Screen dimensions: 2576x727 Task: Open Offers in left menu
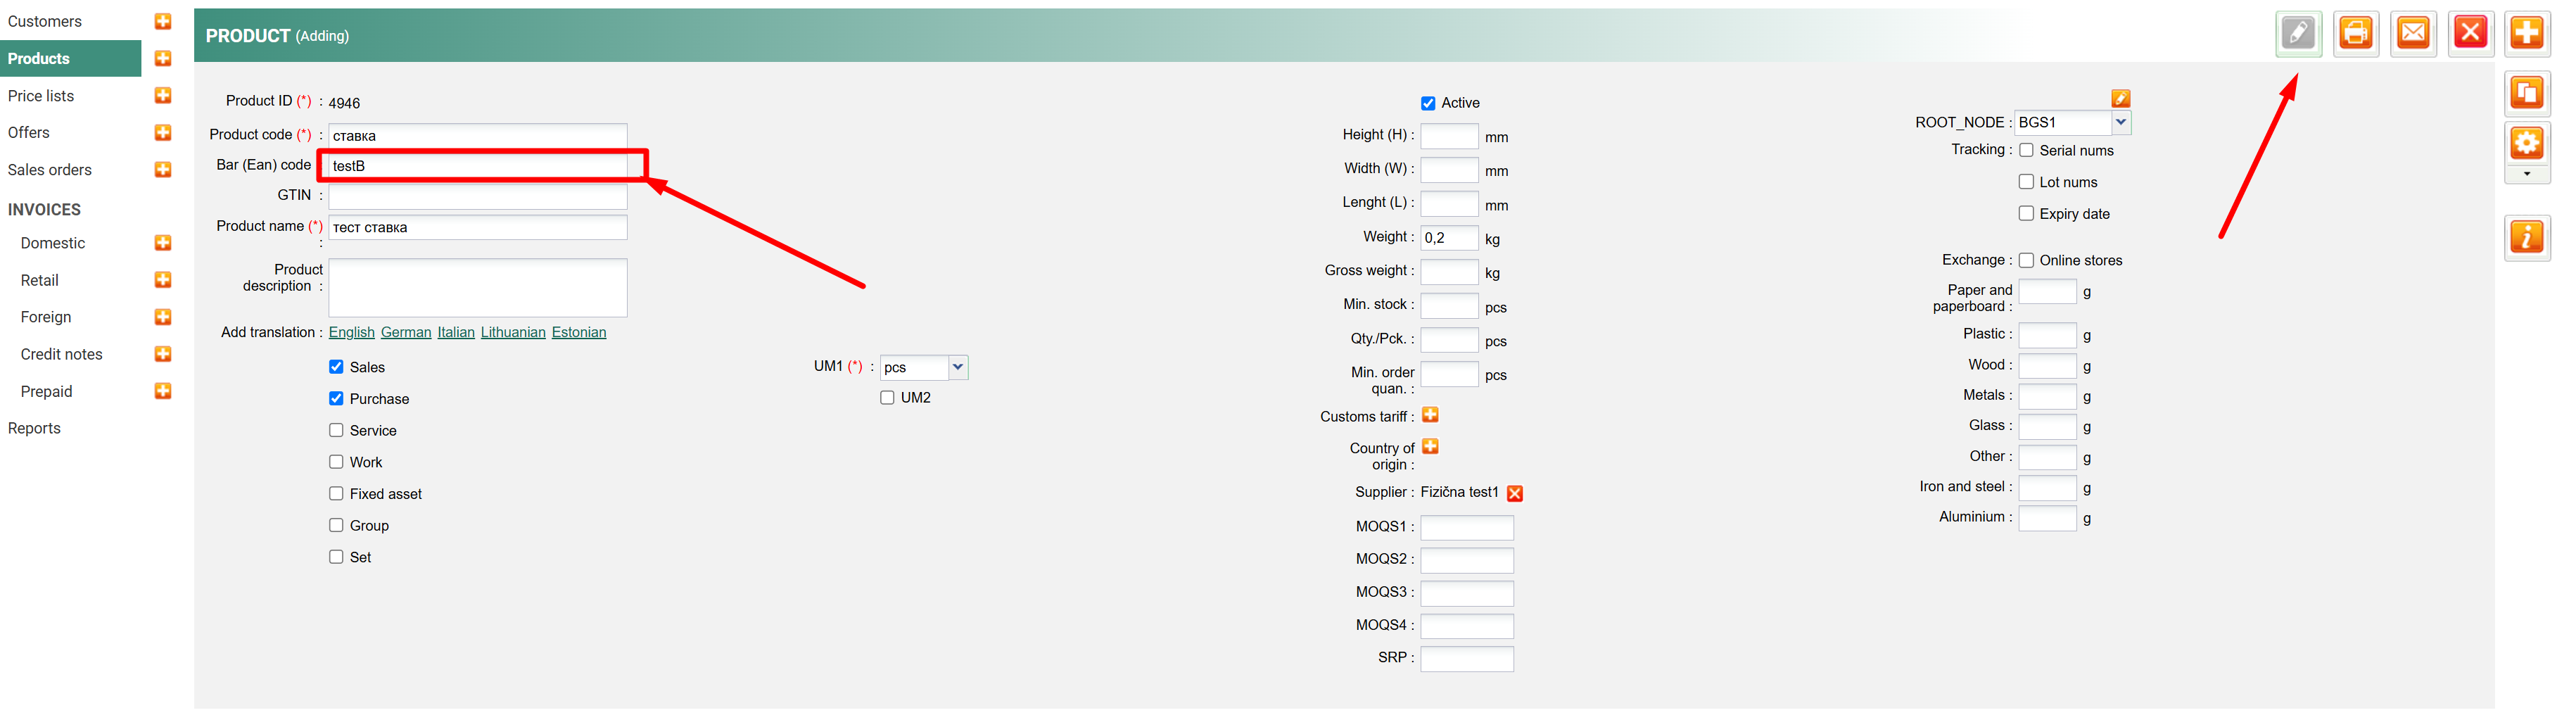click(29, 132)
